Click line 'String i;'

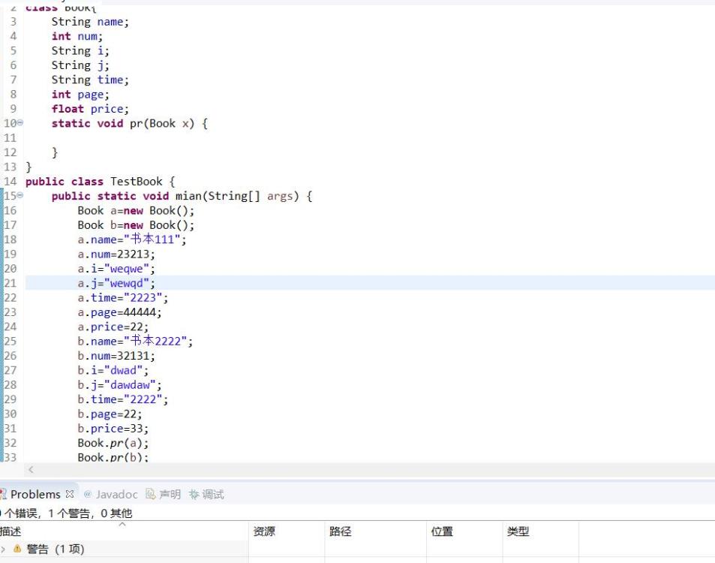[x=80, y=50]
